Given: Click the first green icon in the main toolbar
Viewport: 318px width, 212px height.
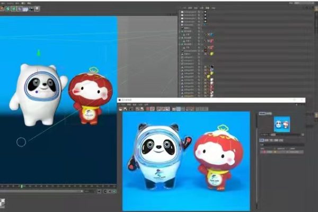Looking at the screenshot, I should (8, 8).
